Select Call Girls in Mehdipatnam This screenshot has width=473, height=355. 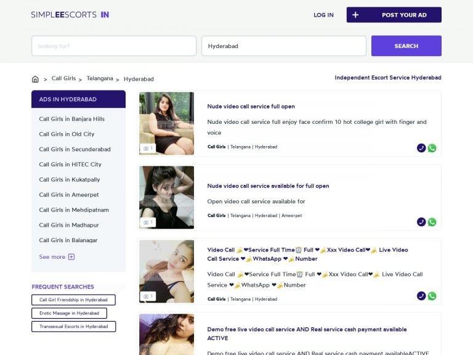pyautogui.click(x=74, y=210)
